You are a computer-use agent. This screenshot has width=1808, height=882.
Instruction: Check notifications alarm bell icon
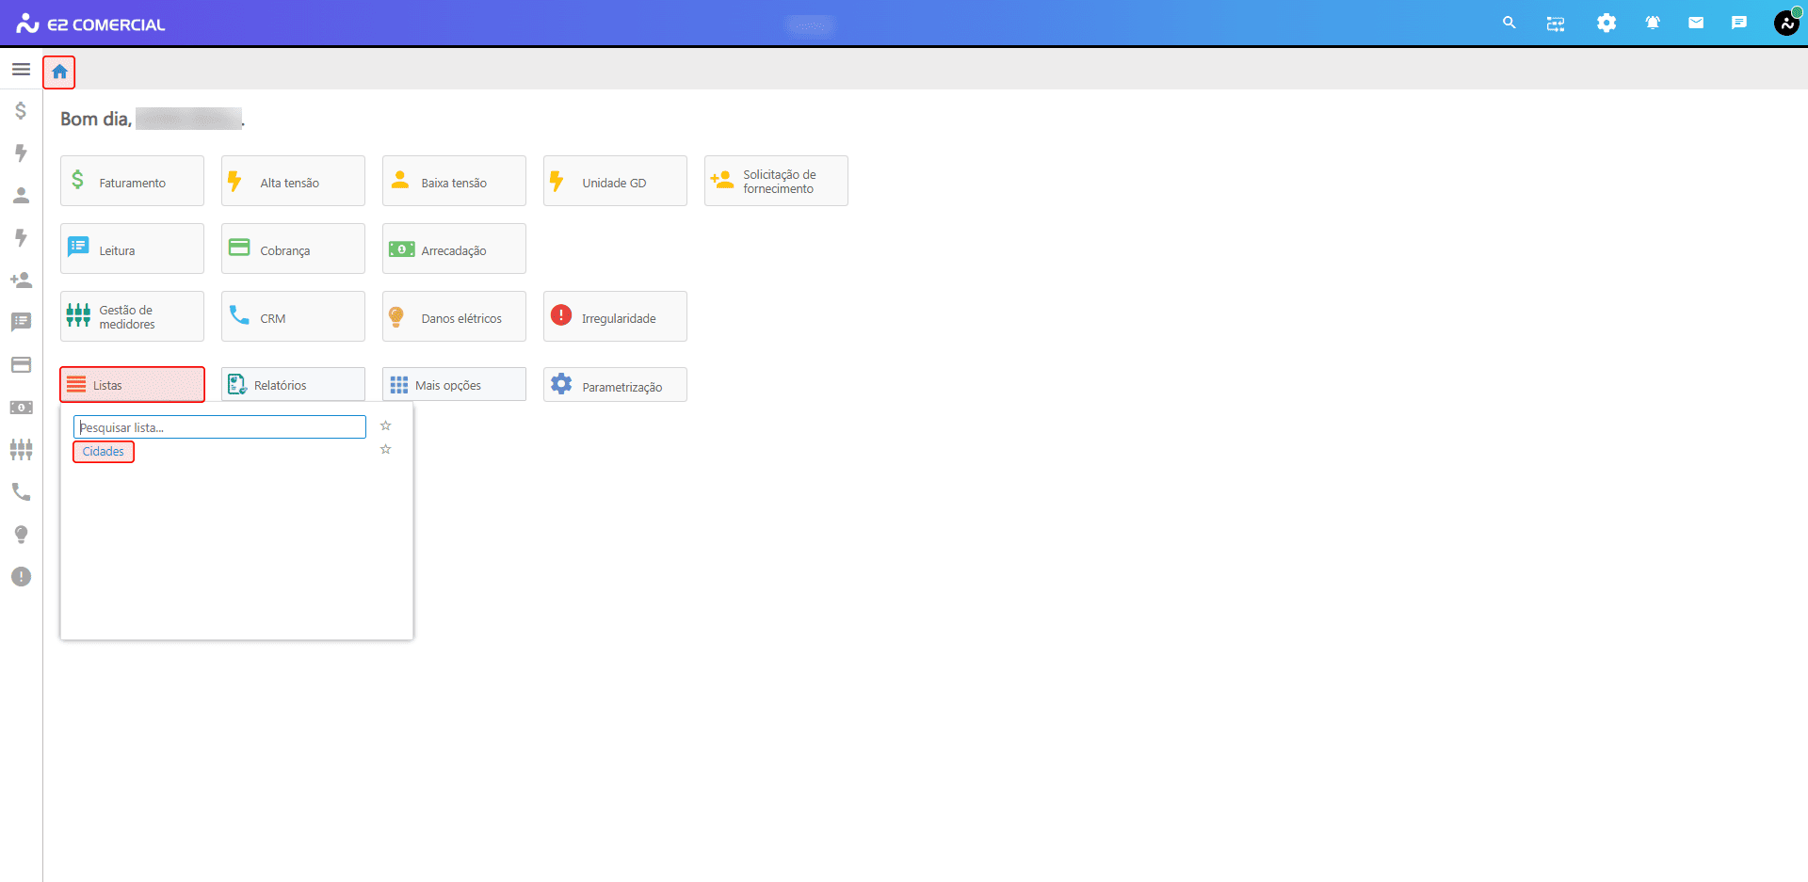(x=1653, y=23)
